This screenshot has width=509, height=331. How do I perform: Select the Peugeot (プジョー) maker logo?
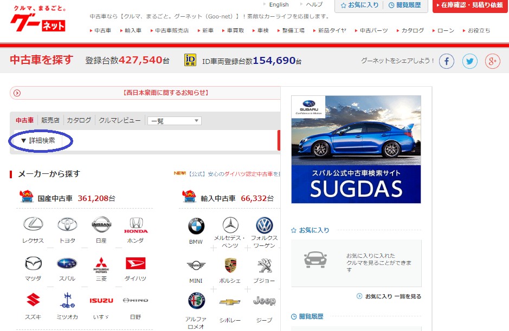265,265
